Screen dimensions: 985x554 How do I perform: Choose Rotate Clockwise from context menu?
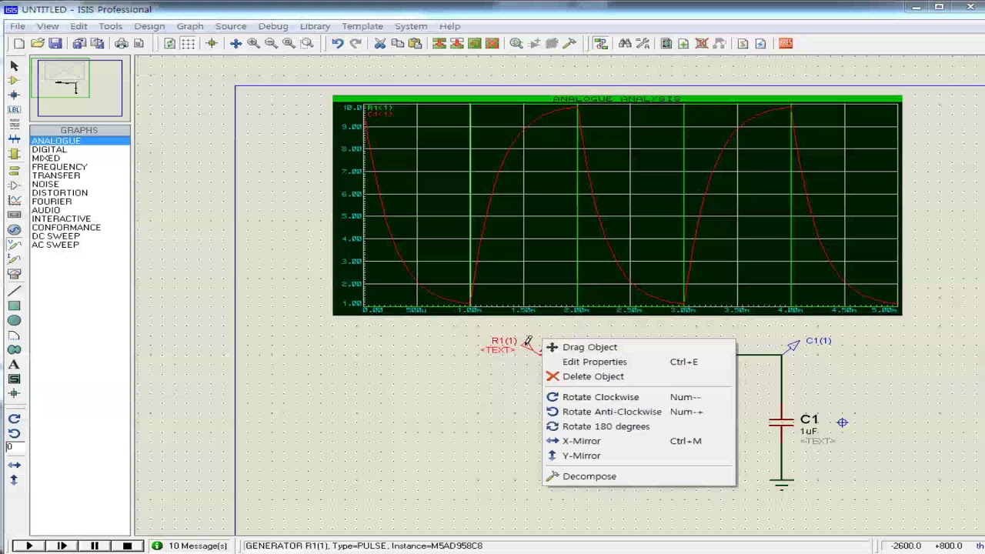[639, 397]
